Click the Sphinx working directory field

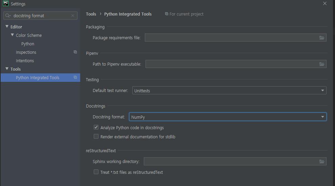click(x=235, y=161)
